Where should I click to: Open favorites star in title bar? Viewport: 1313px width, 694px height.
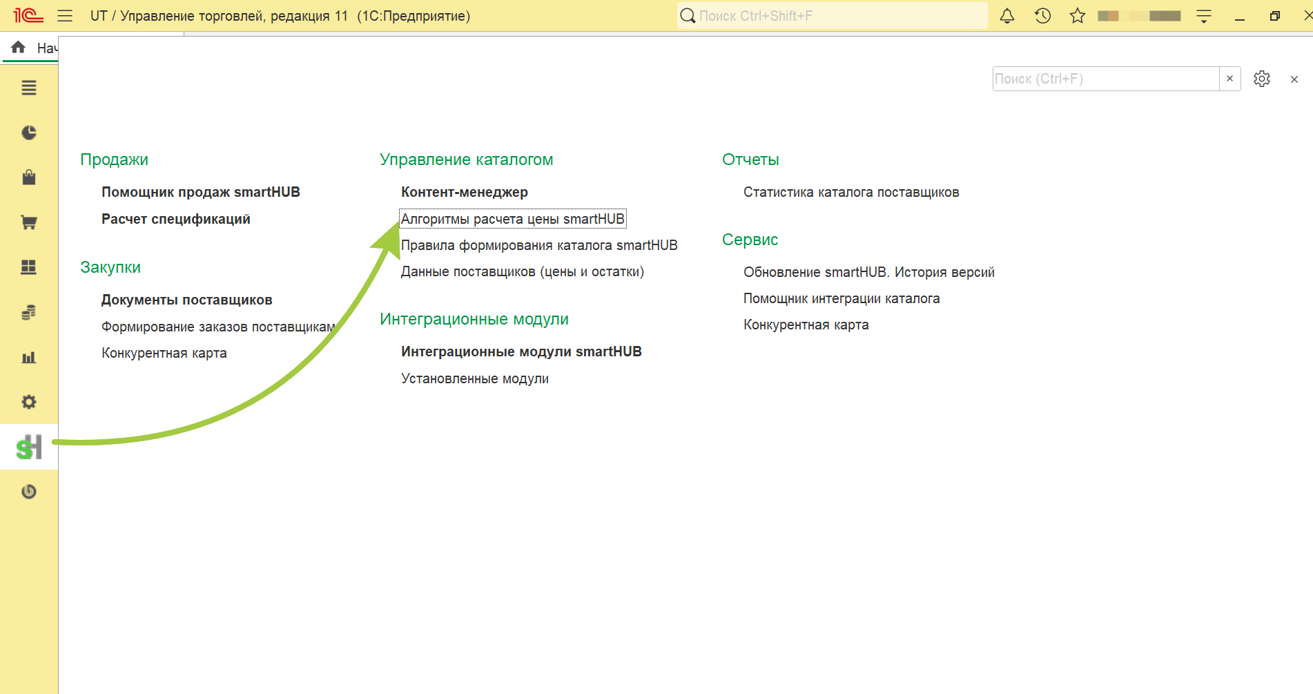(1078, 16)
